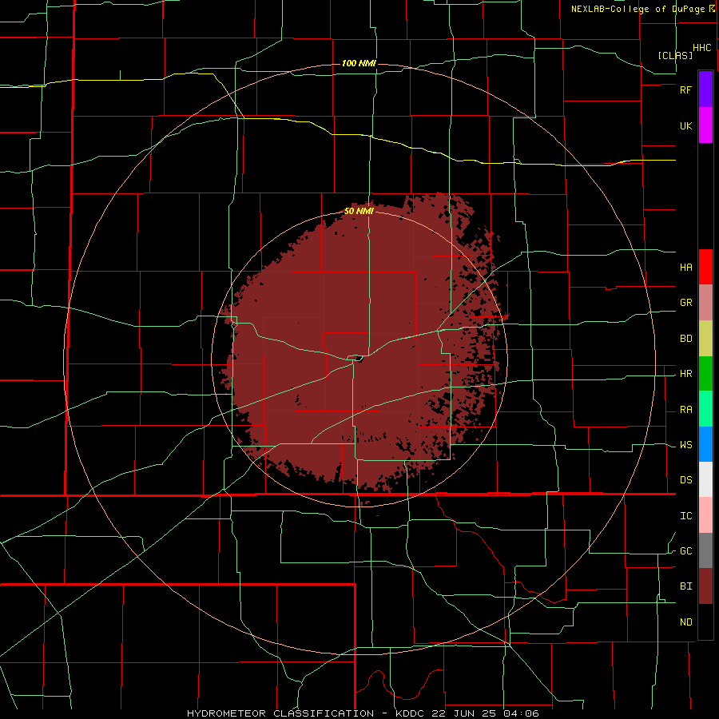Click the RA light-green legend swatch
Viewport: 719px width, 719px height.
(705, 409)
